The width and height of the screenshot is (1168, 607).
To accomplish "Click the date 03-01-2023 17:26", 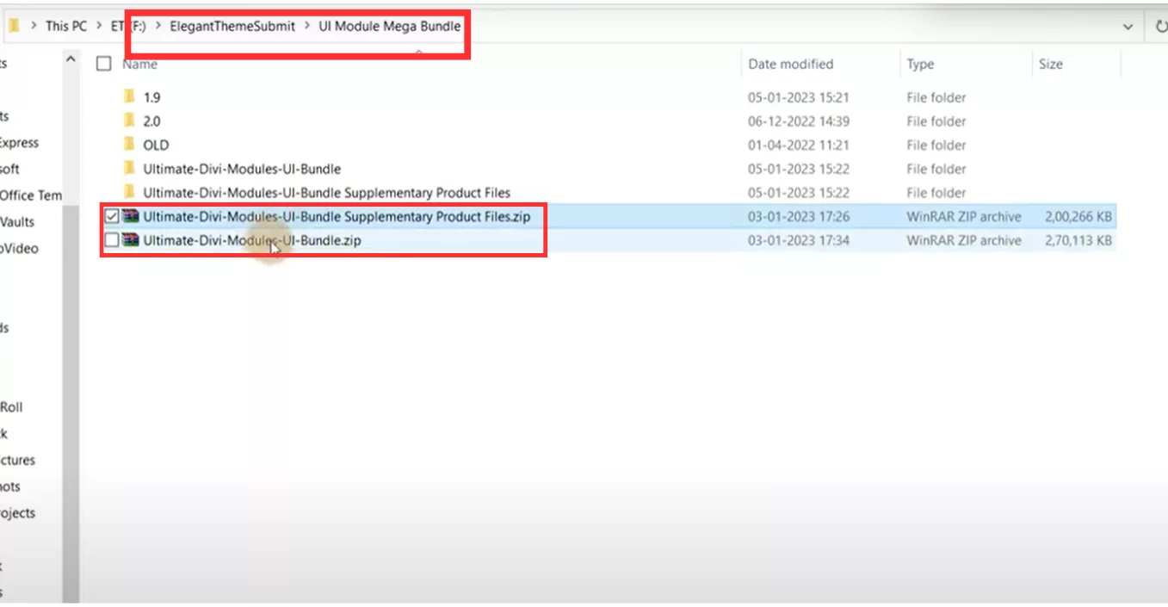I will point(799,216).
